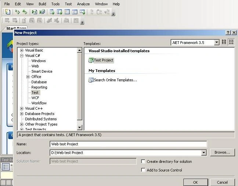
Task: Select the Database project type under Visual C#
Action: click(x=39, y=82)
